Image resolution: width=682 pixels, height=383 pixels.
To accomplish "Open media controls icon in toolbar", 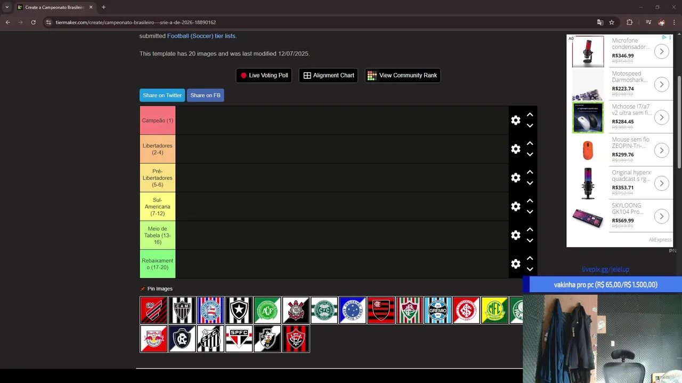I will [x=648, y=22].
